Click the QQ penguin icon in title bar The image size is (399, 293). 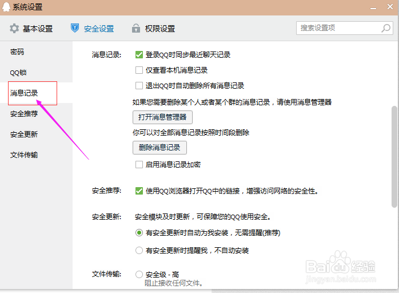(6, 7)
